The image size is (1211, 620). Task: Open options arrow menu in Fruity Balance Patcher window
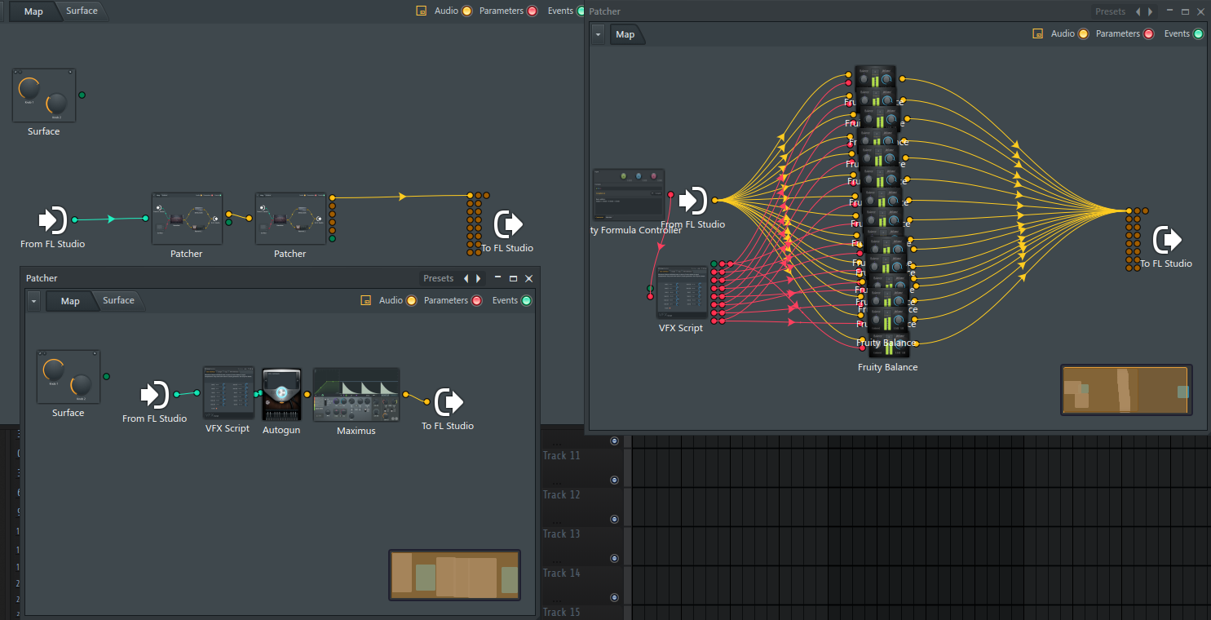(598, 34)
